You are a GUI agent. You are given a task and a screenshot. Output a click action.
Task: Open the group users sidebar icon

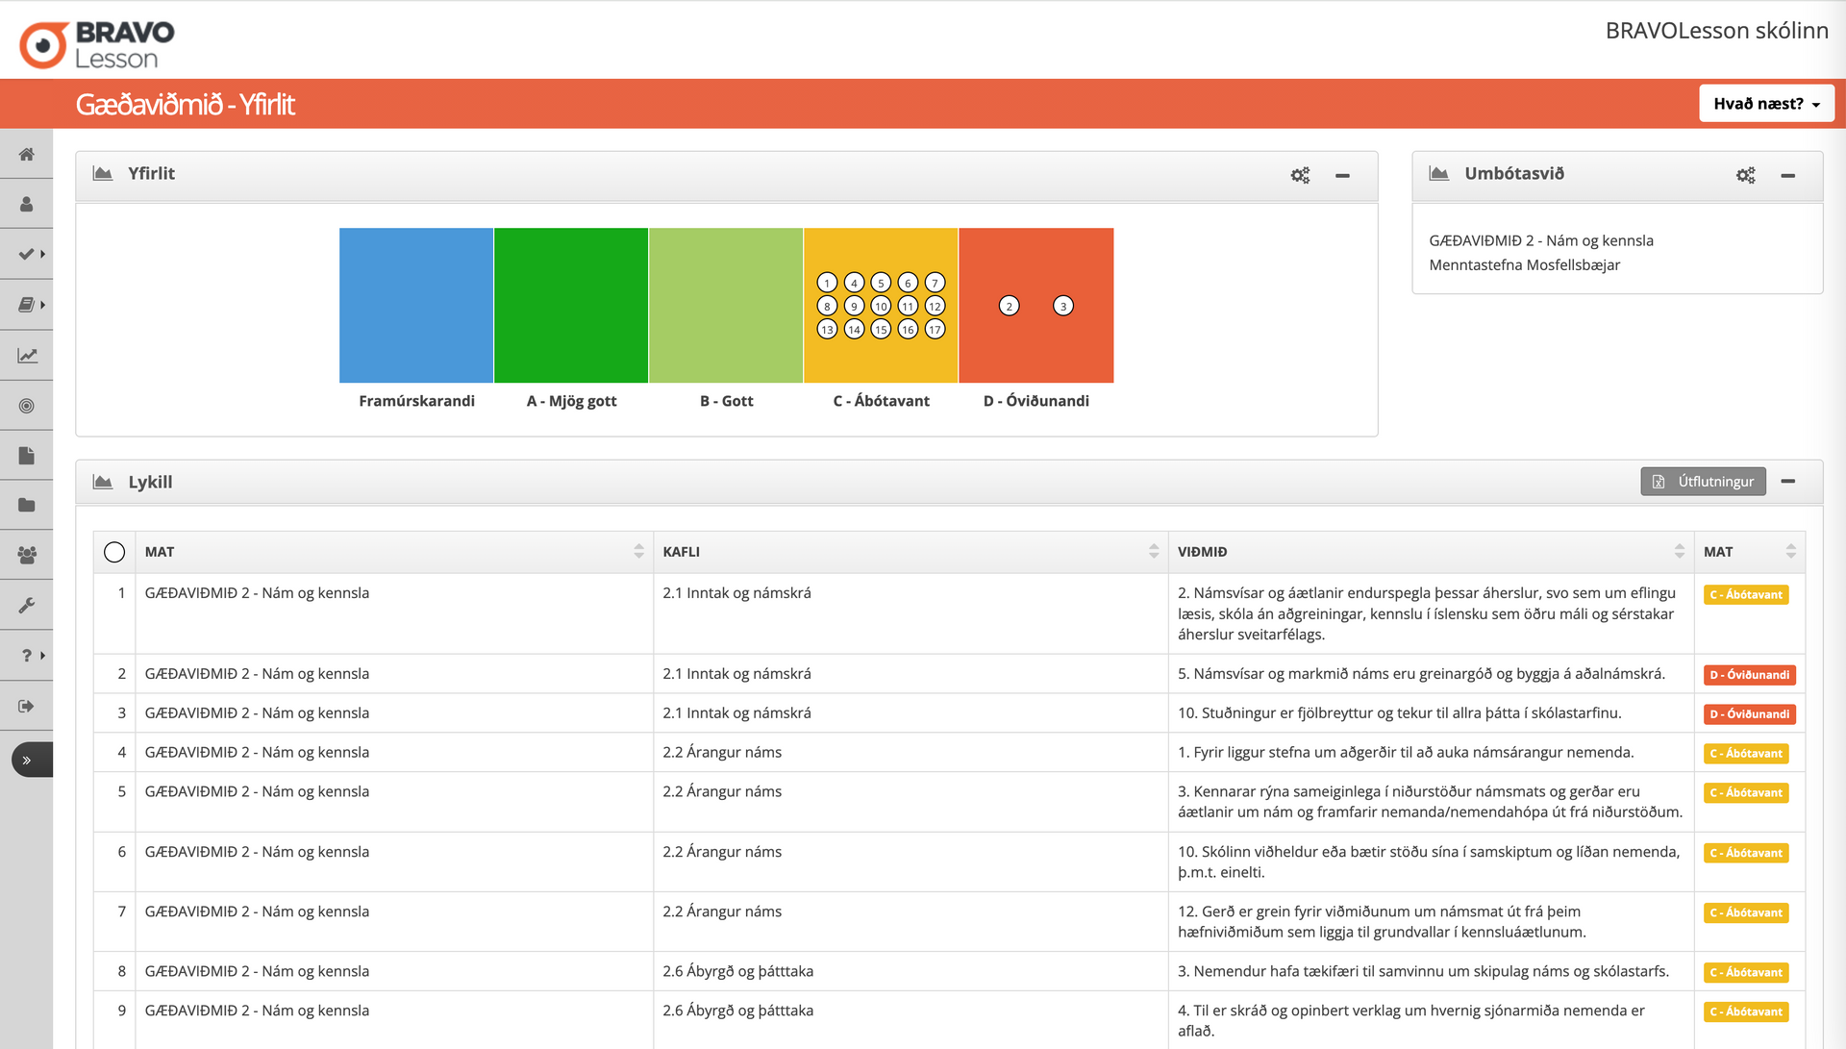click(27, 555)
